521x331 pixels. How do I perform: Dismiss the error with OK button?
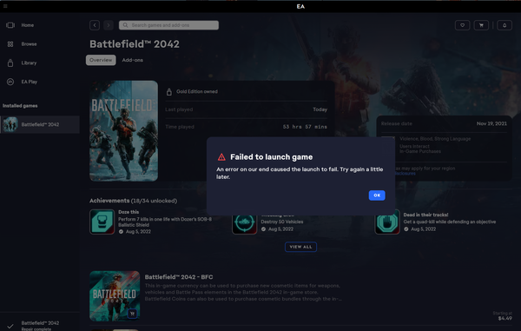(x=377, y=195)
